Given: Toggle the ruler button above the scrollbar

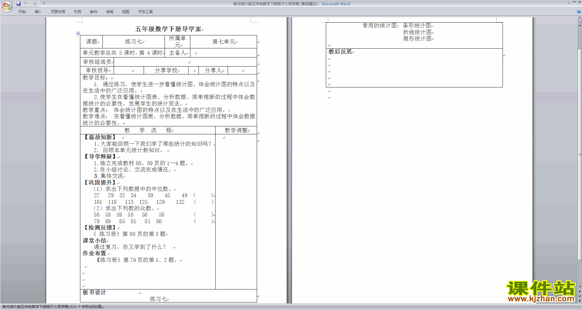Looking at the screenshot, I should tap(580, 21).
